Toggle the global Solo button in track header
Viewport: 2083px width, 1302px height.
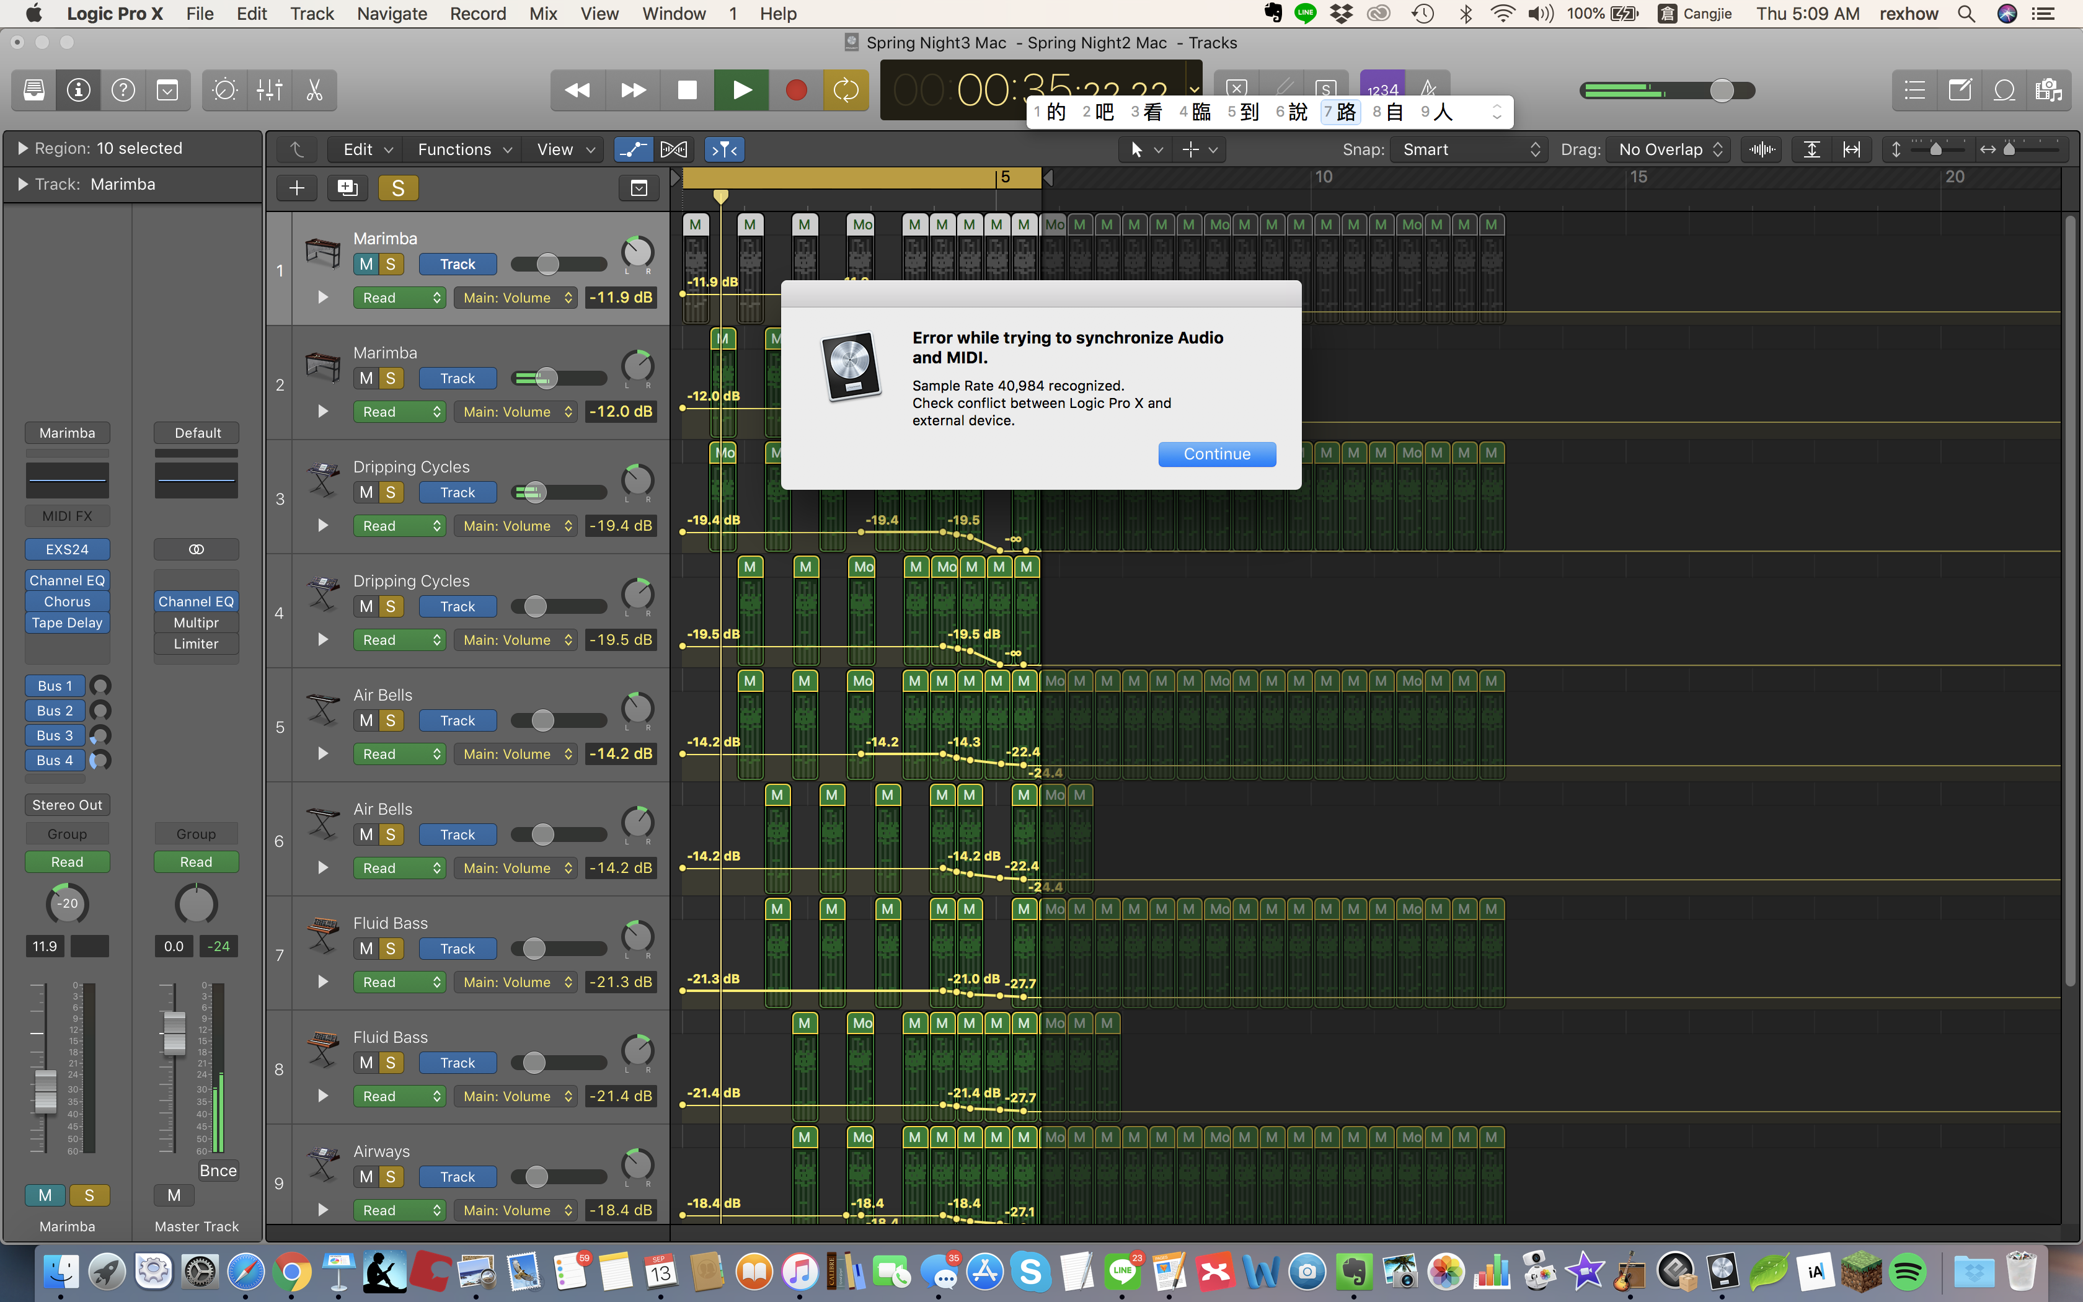pos(397,188)
